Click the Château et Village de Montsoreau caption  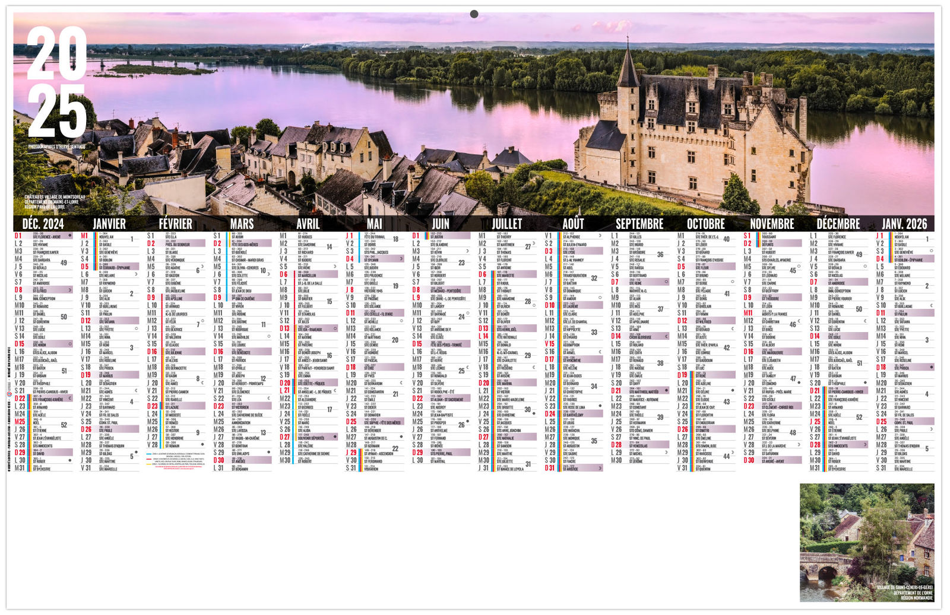pos(55,202)
